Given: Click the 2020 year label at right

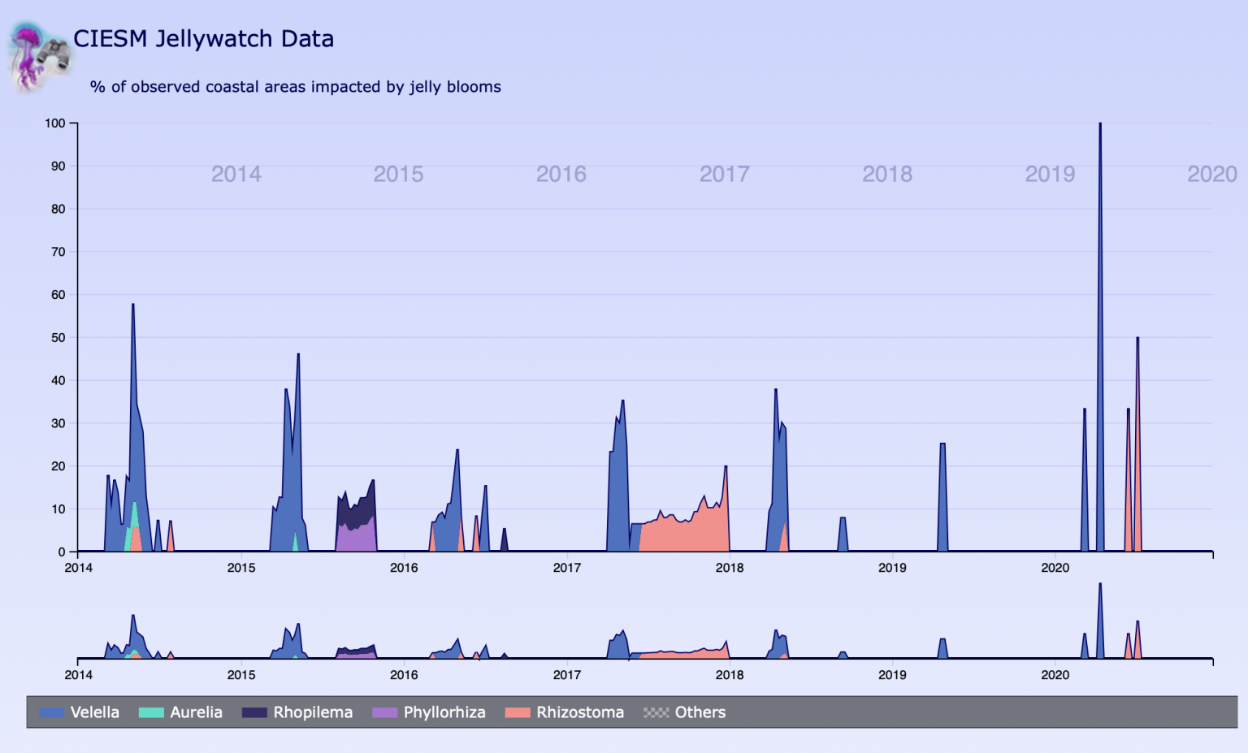Looking at the screenshot, I should [1211, 174].
